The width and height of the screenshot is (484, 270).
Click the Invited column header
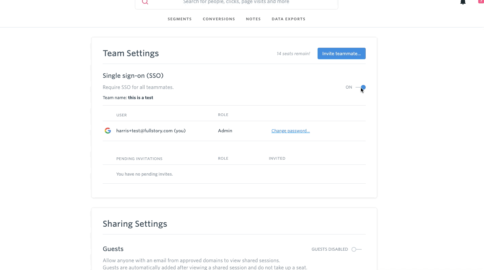(x=277, y=158)
